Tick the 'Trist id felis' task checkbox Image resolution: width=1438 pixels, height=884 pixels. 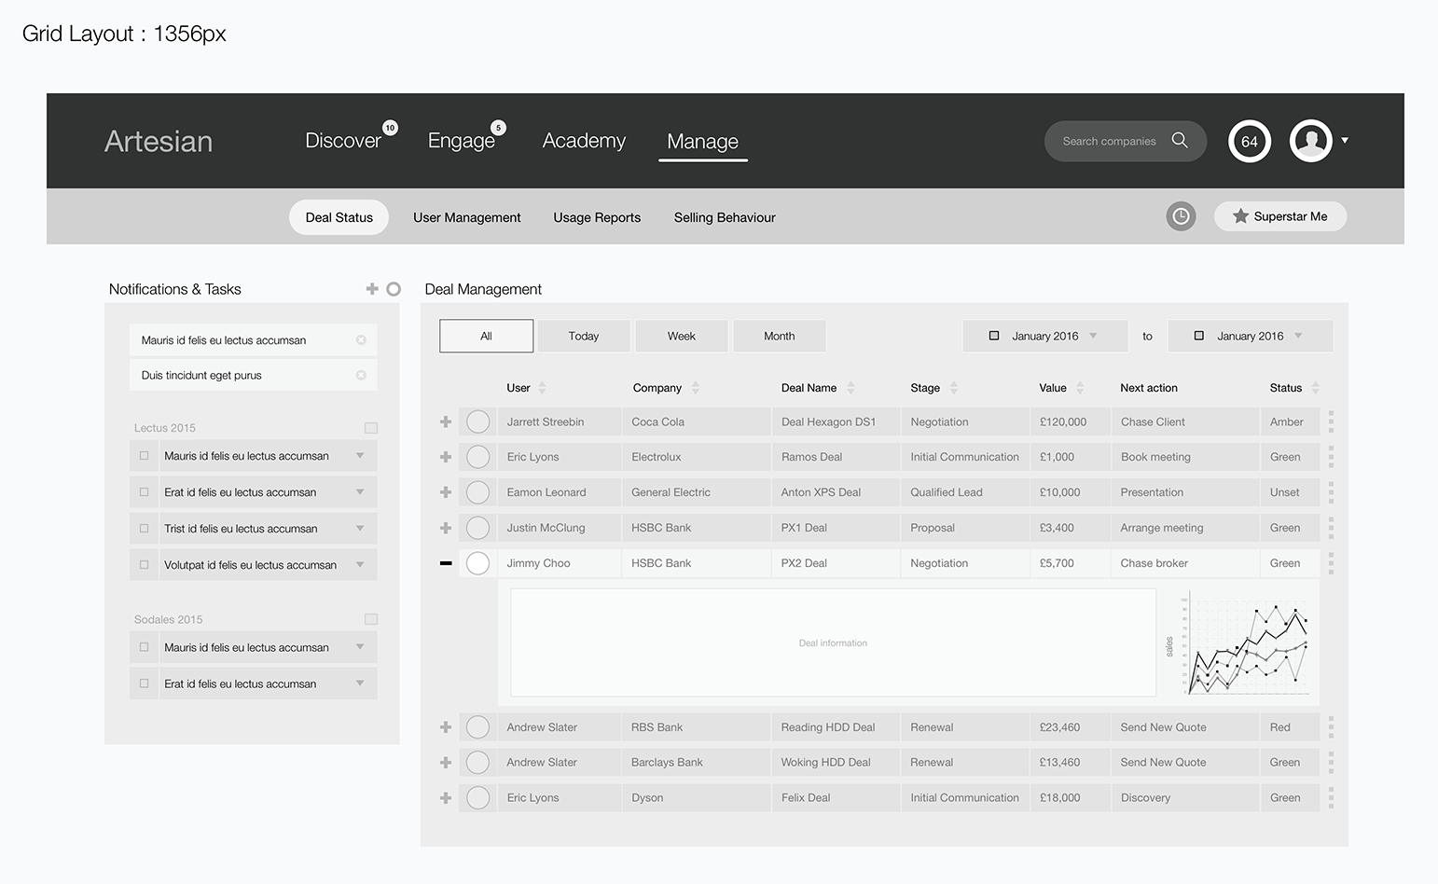pyautogui.click(x=144, y=529)
